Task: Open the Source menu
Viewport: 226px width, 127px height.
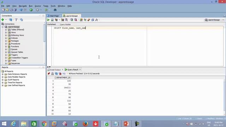Action: pyautogui.click(x=38, y=6)
